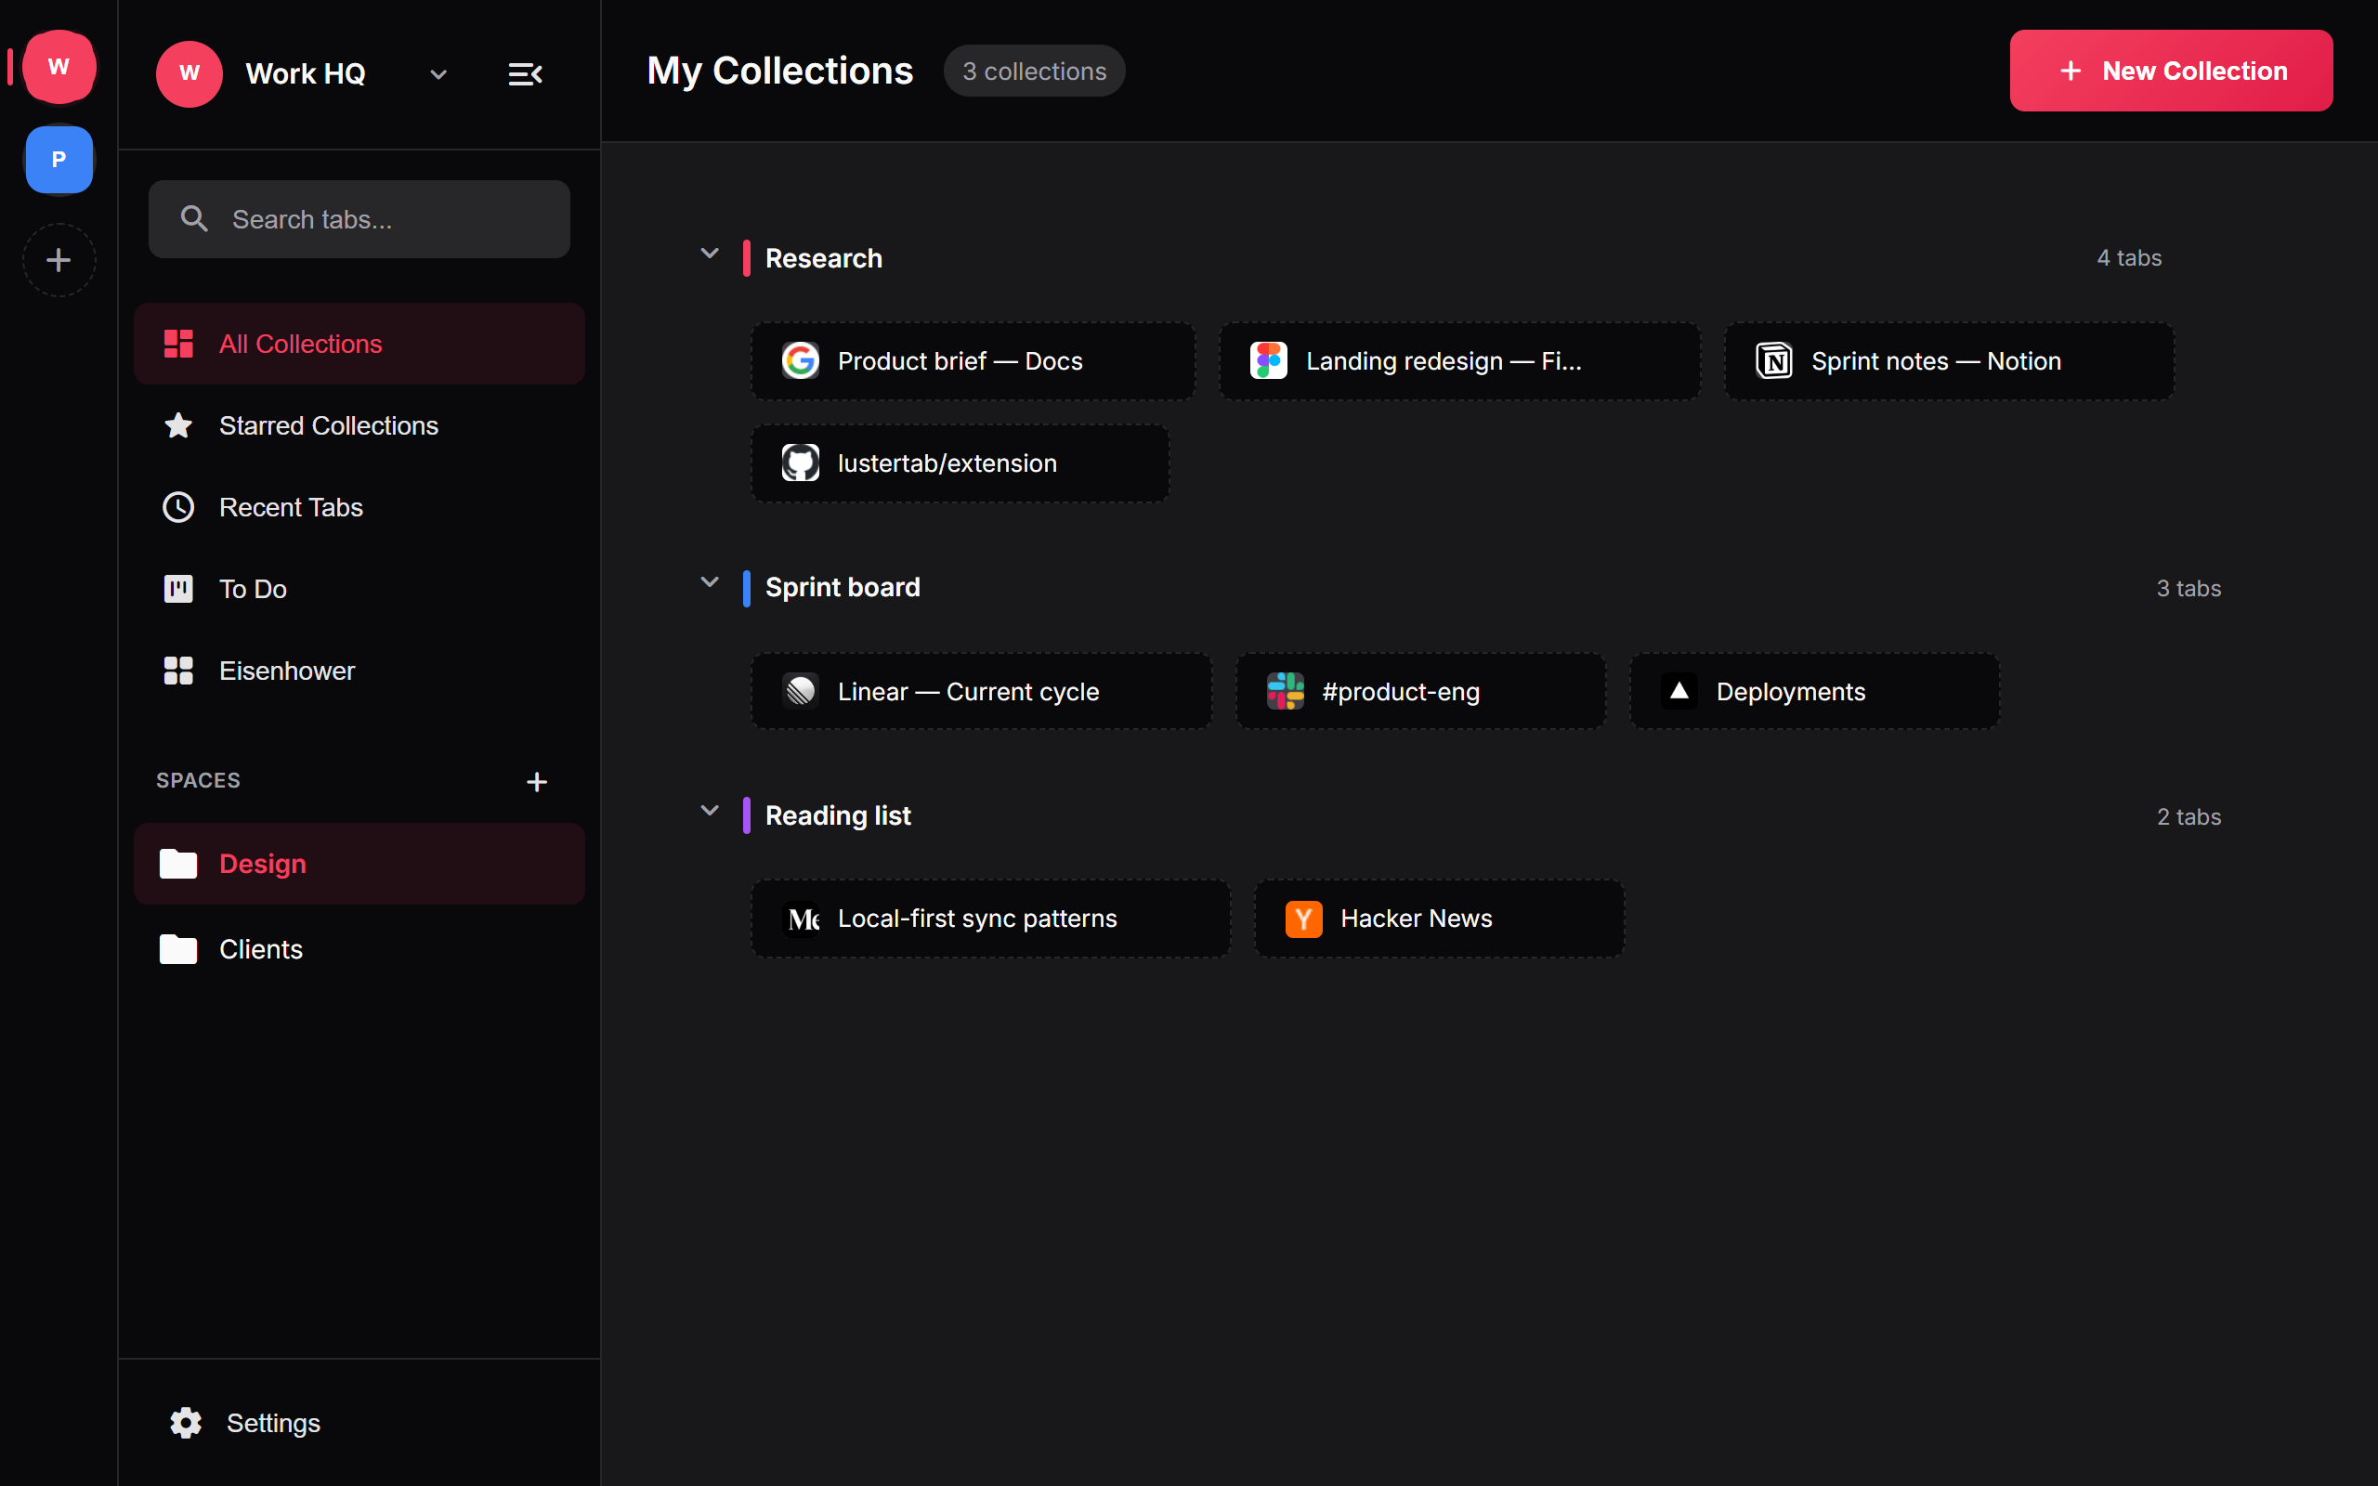Click the Settings gear icon
Screen dimensions: 2378x1486
click(186, 1422)
